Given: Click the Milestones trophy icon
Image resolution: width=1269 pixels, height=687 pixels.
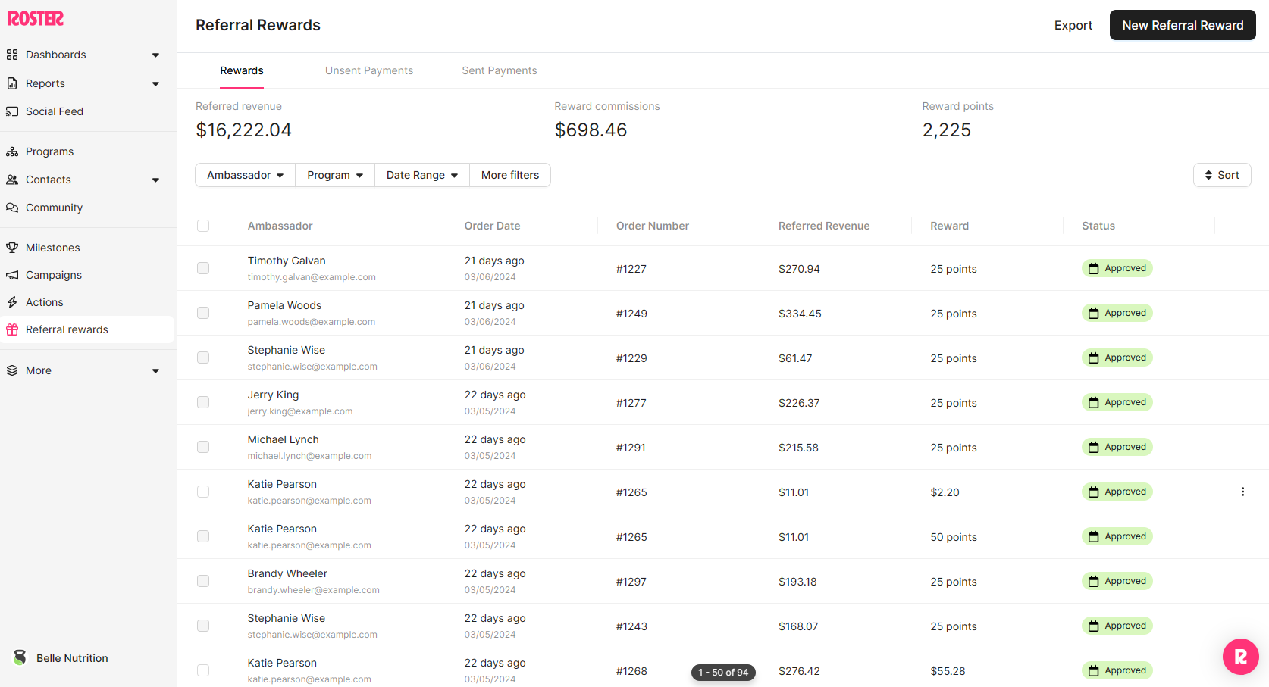Looking at the screenshot, I should coord(12,248).
